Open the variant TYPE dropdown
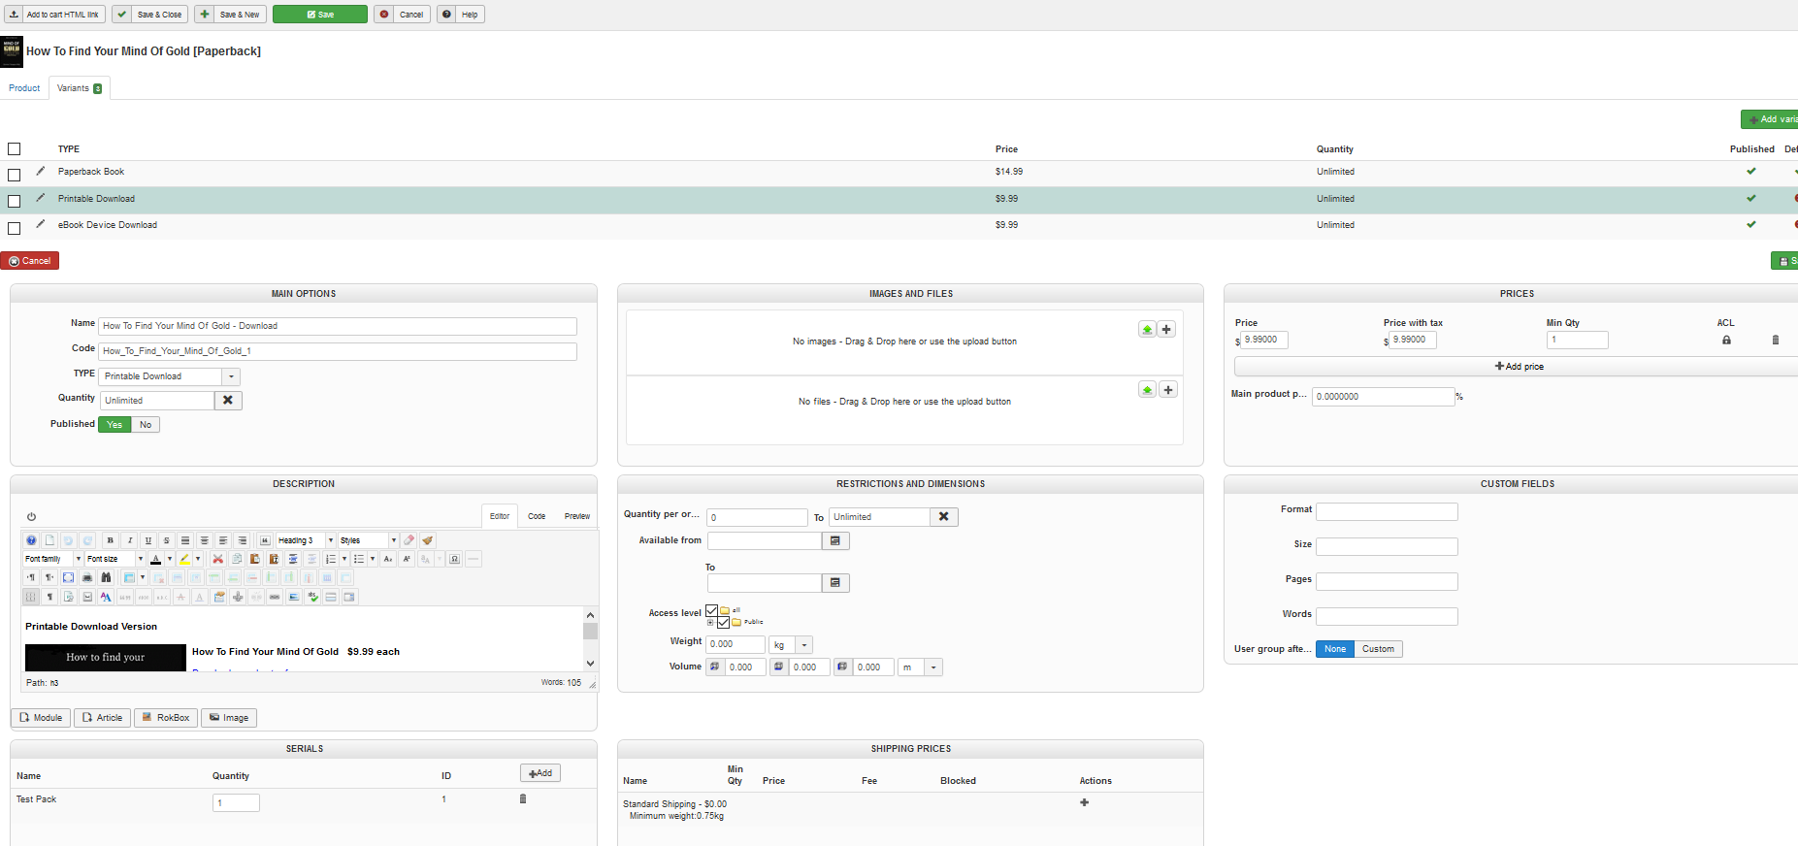This screenshot has width=1798, height=846. [x=231, y=376]
